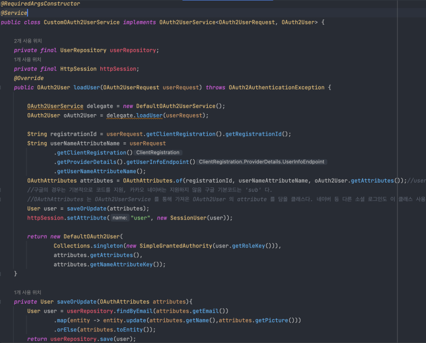Click the HttpSession type name

tap(78, 69)
